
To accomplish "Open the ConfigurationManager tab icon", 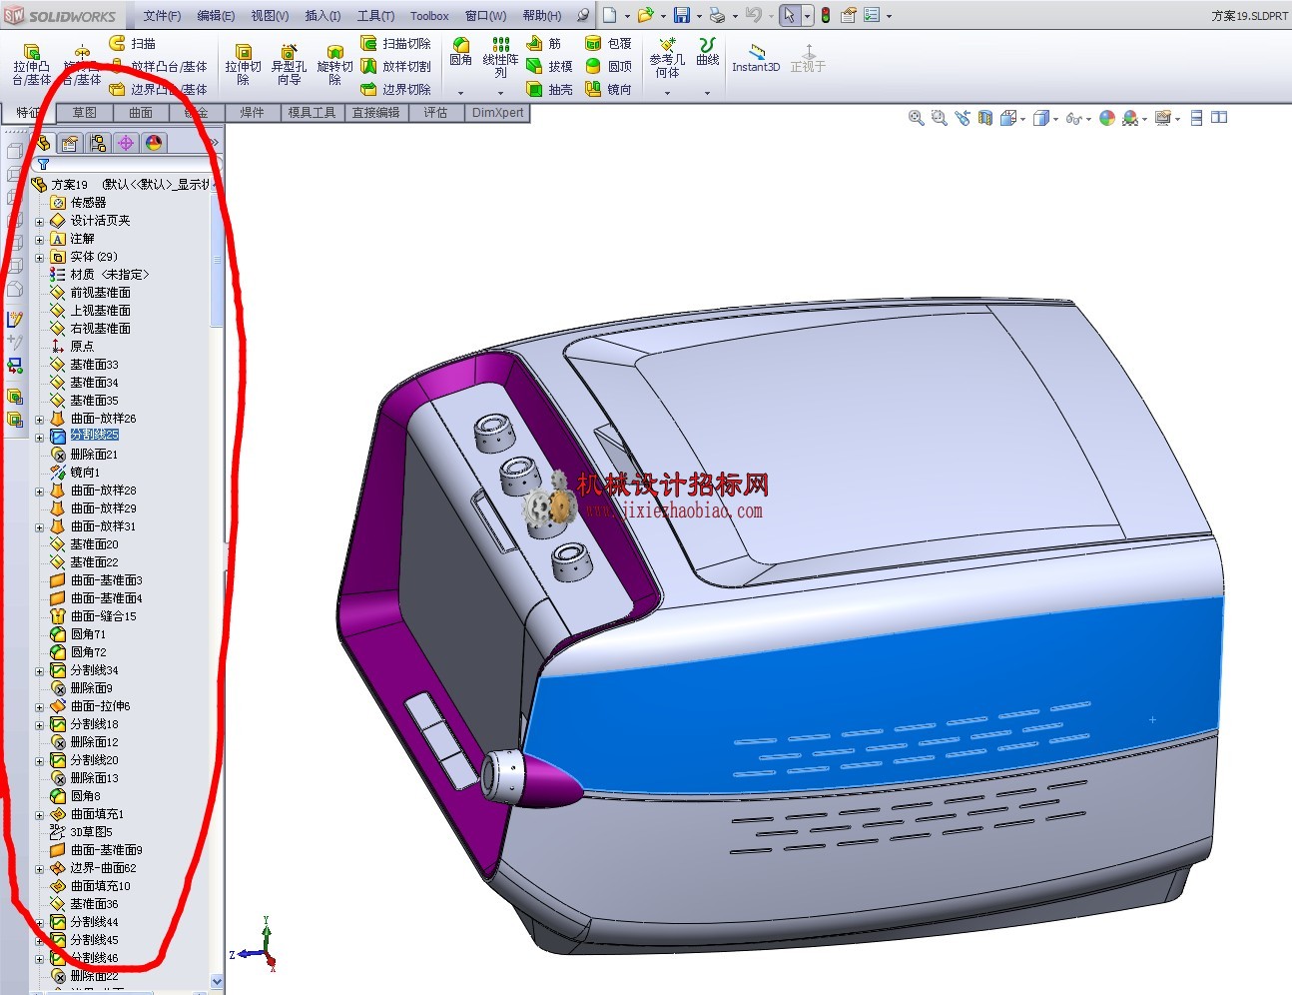I will point(98,143).
